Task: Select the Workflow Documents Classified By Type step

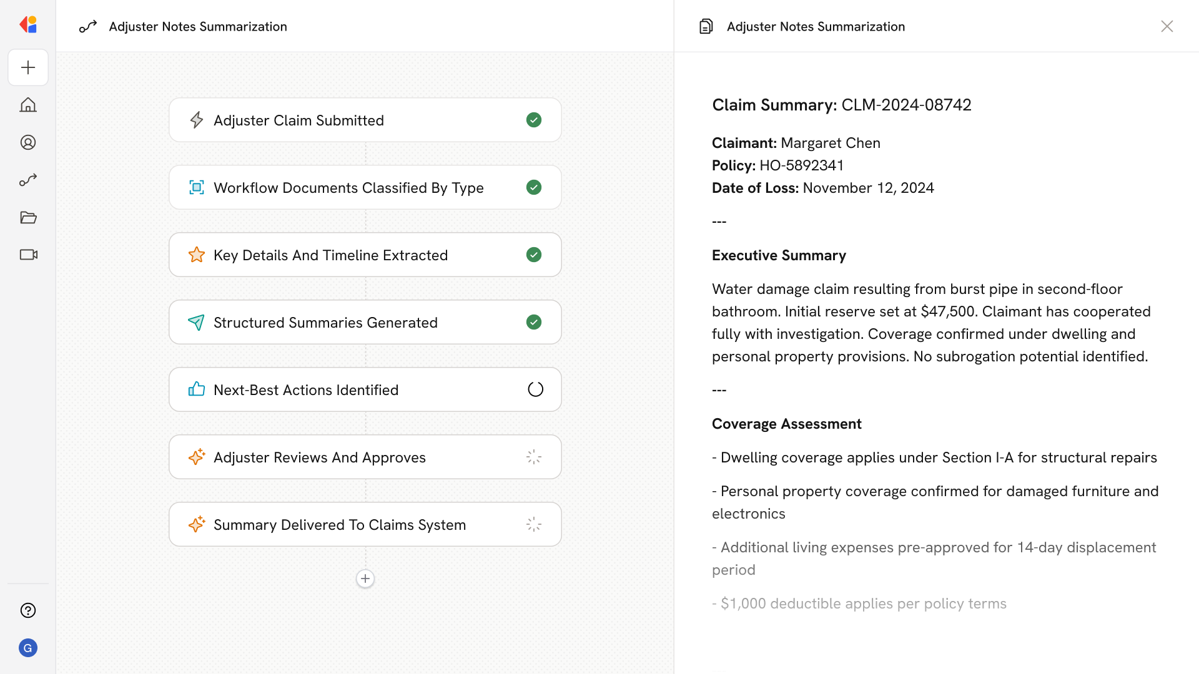Action: 348,187
